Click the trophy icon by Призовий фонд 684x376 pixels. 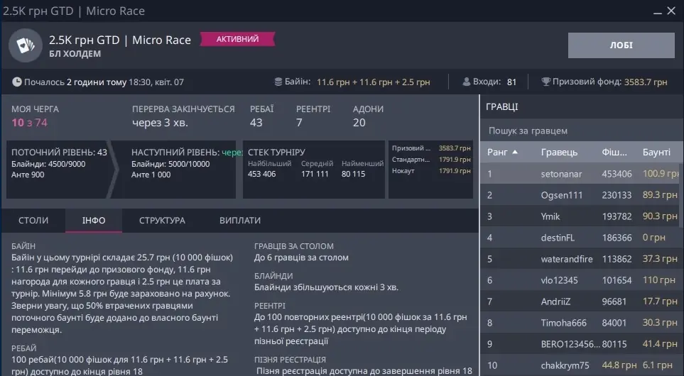click(545, 82)
